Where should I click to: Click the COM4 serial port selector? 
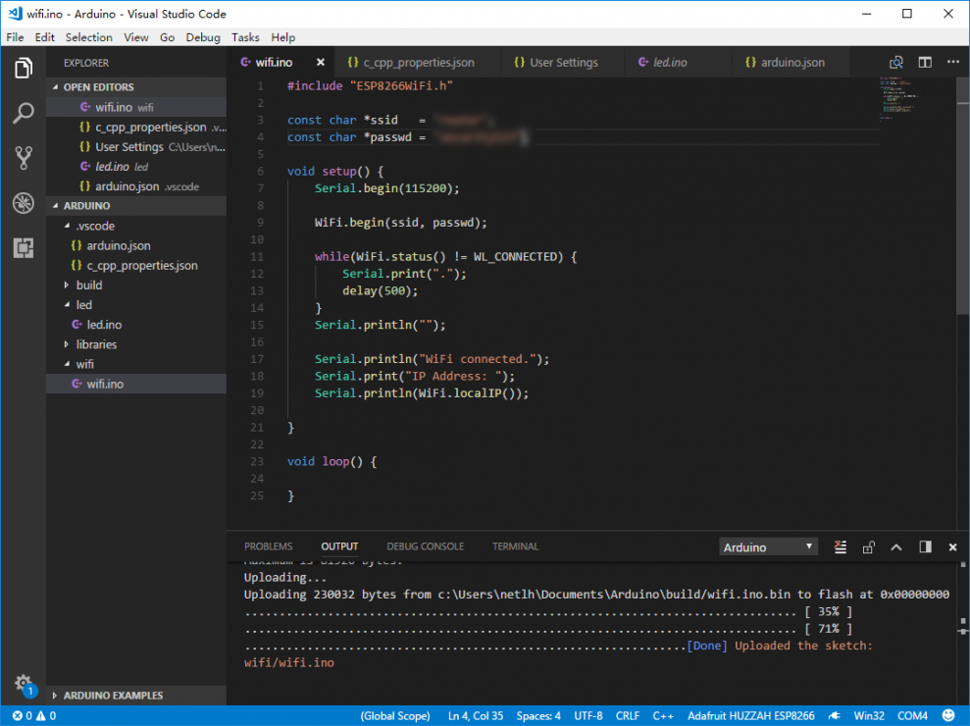pos(912,715)
